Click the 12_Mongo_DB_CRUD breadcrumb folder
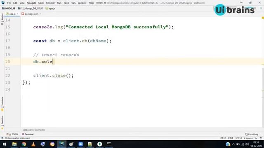 (30, 8)
